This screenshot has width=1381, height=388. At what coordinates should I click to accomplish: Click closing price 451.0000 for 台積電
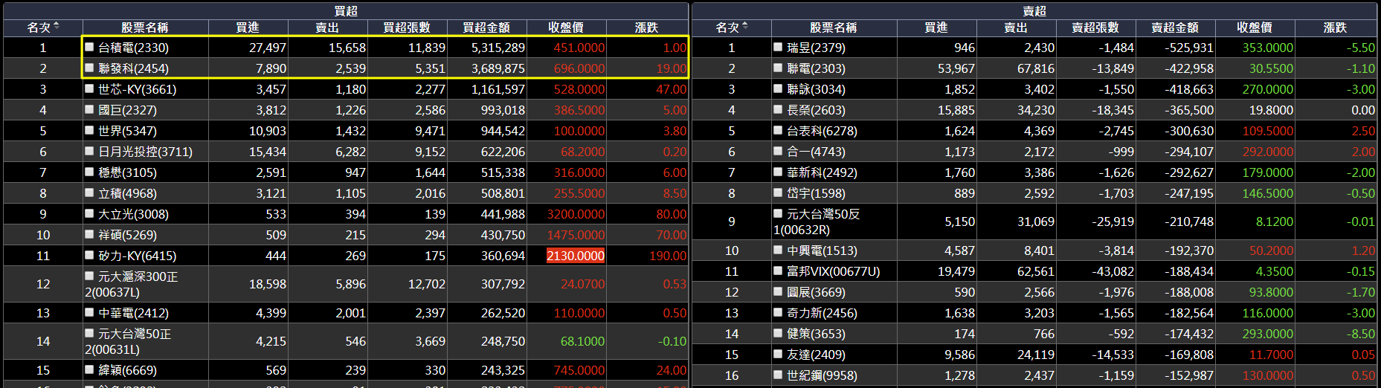click(x=579, y=48)
